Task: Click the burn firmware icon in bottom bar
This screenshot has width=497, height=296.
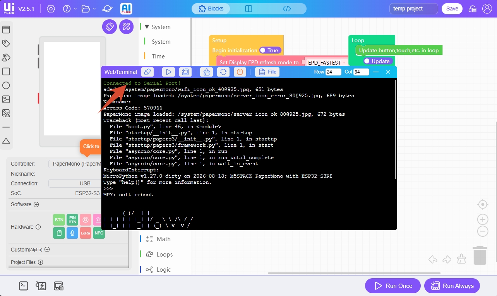Action: tap(41, 286)
